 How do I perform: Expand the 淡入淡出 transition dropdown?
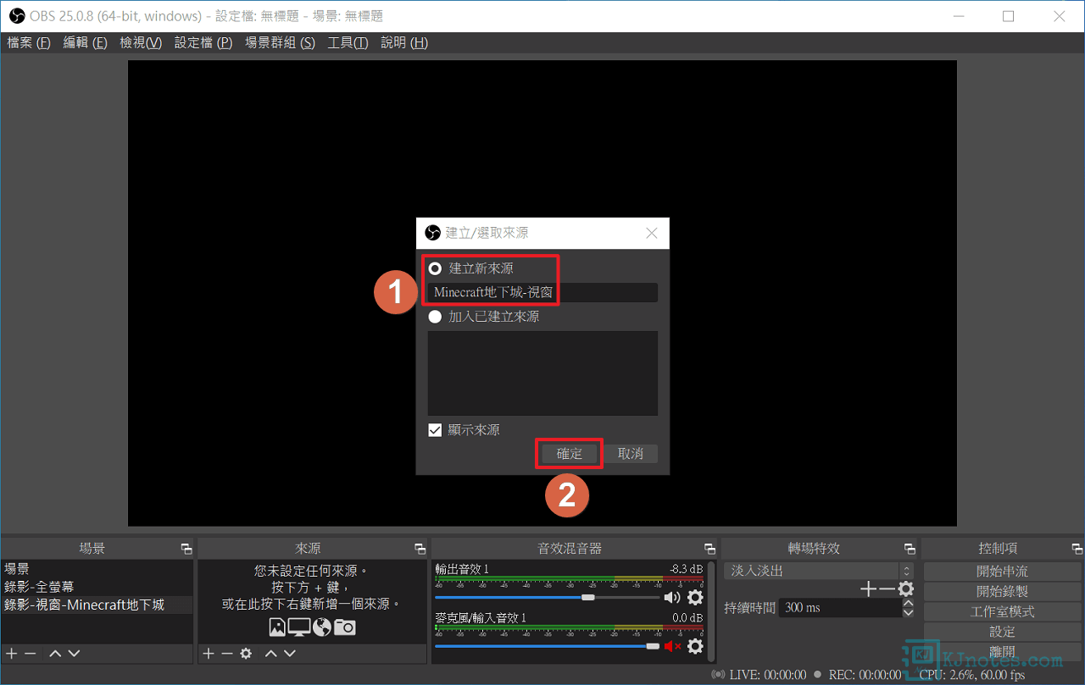[906, 572]
